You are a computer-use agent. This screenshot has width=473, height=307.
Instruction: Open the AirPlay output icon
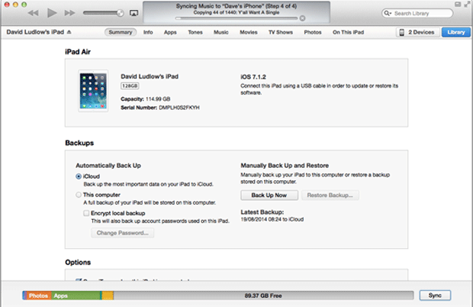pyautogui.click(x=134, y=13)
